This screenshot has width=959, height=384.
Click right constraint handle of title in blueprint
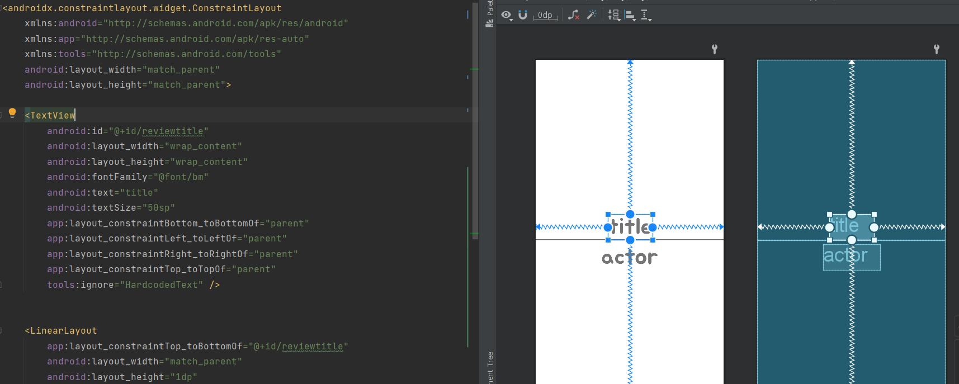pyautogui.click(x=874, y=227)
